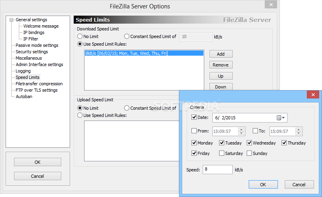
Task: Click the From time spinner arrows
Action: click(x=241, y=131)
